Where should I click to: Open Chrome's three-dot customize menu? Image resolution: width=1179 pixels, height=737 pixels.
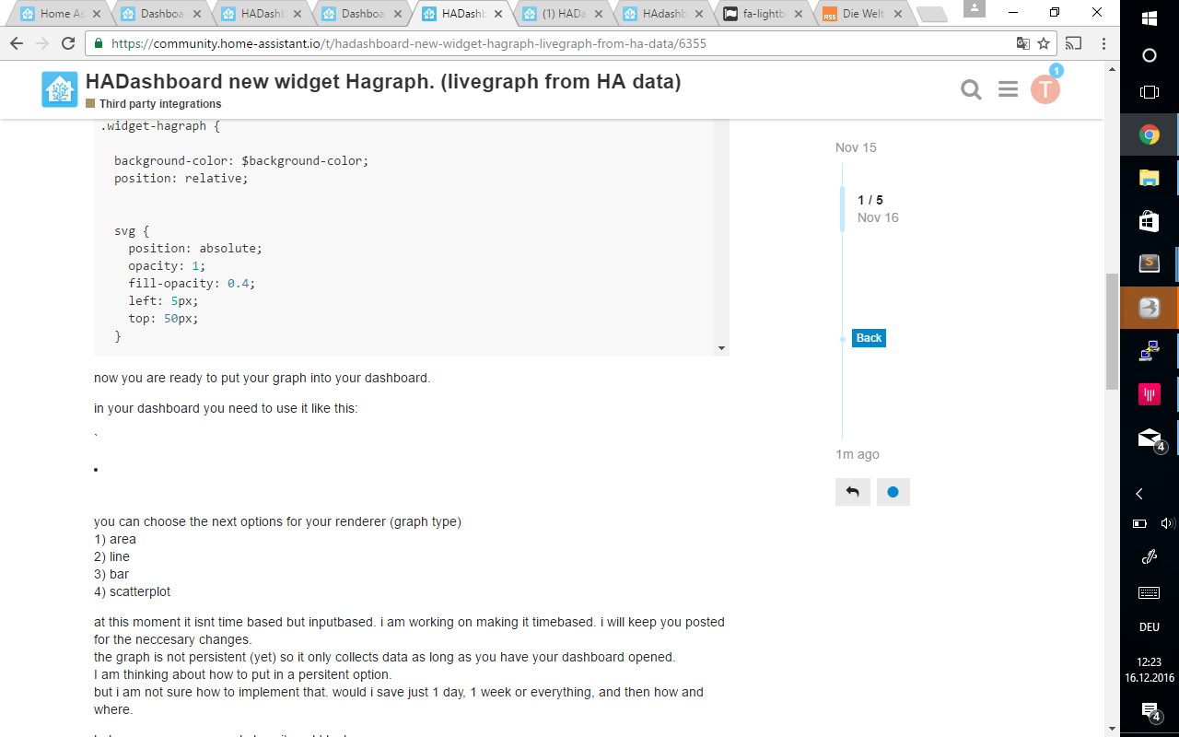(x=1103, y=42)
